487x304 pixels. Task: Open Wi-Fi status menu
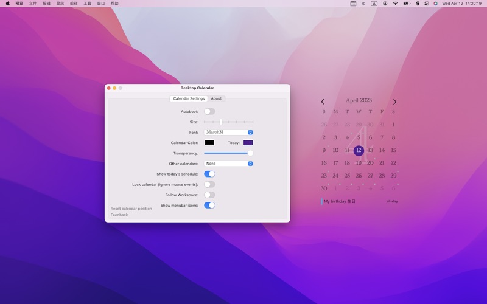pyautogui.click(x=395, y=4)
